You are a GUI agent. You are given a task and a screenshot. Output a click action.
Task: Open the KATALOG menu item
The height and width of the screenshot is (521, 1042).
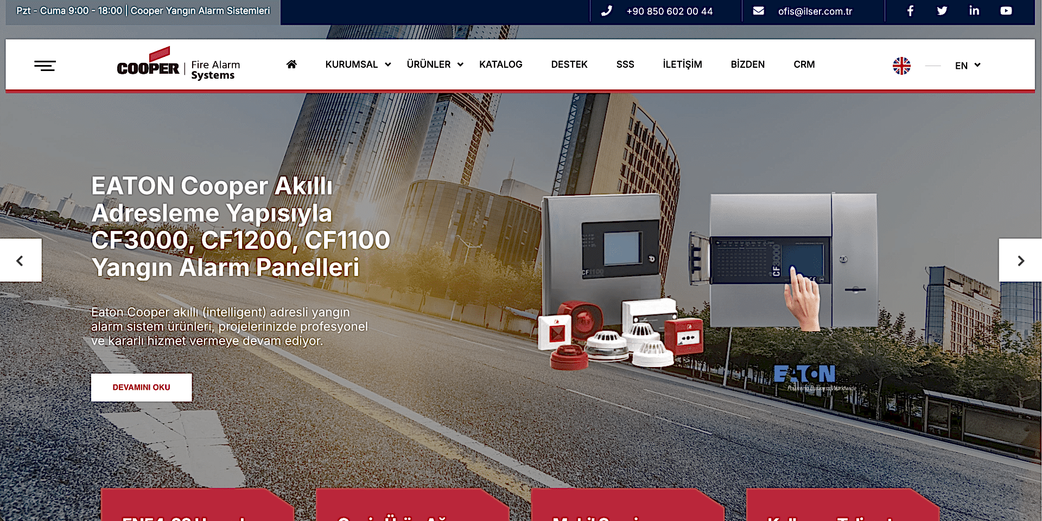[500, 65]
